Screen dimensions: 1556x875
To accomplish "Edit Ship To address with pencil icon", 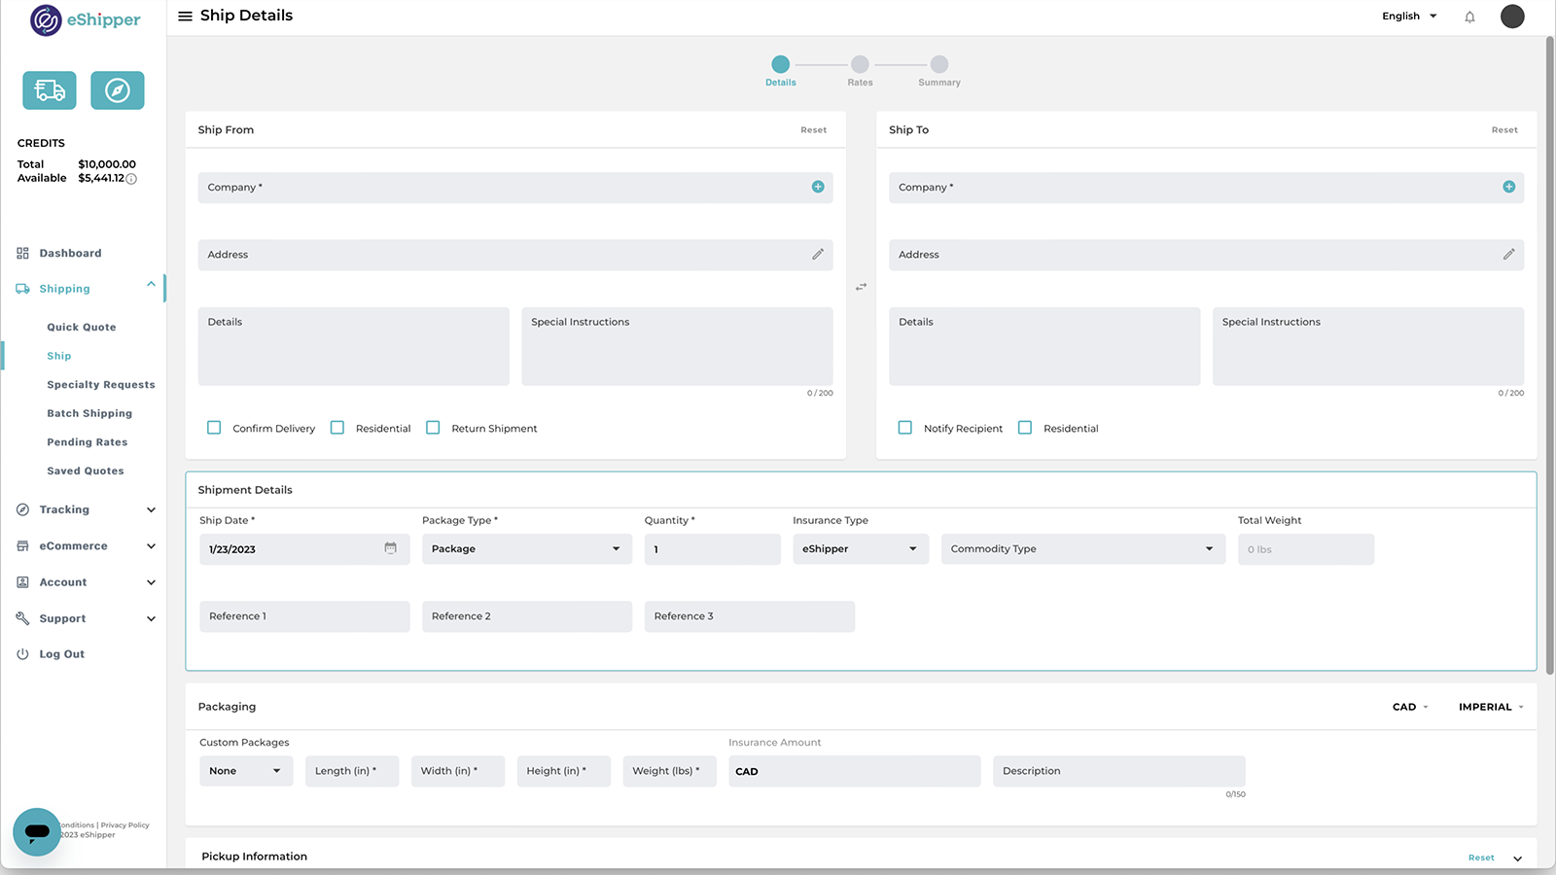I will (1508, 255).
